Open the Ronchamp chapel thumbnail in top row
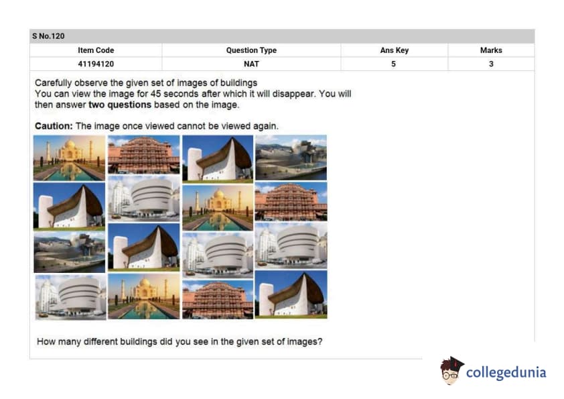Screen dimensions: 564x399 click(218, 158)
